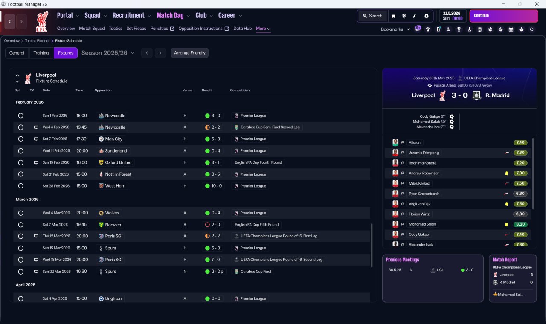This screenshot has width=546, height=324.
Task: Click the calendar bookmark shortcut icon
Action: (x=511, y=29)
